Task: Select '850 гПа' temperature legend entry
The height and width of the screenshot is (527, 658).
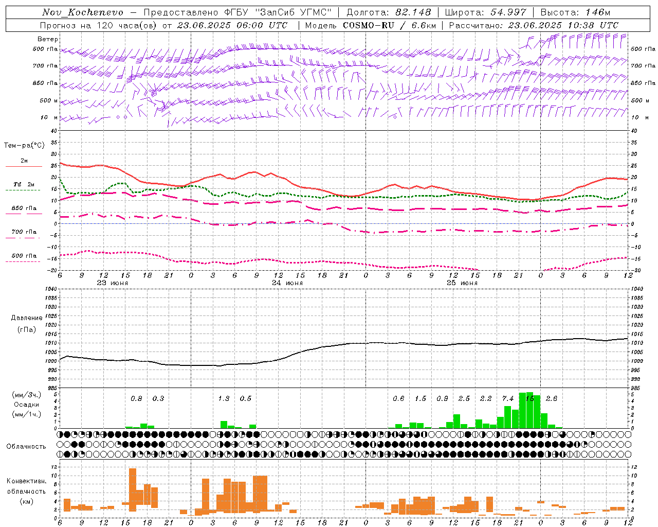Action: [x=24, y=208]
